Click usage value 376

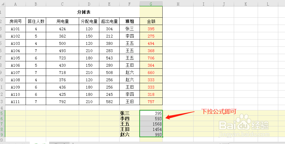pos(62,80)
